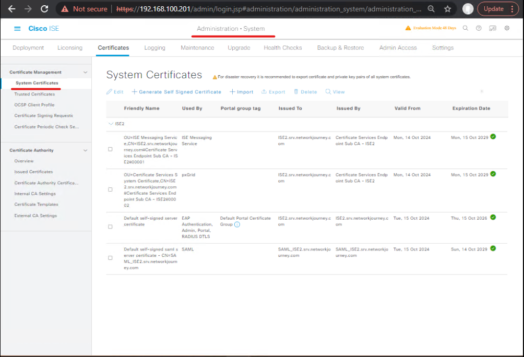Click green status check for SAML certificate
This screenshot has height=357, width=524.
pos(493,248)
